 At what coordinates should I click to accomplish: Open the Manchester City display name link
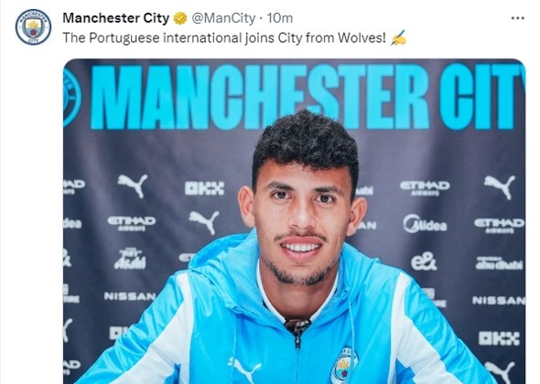coord(116,18)
